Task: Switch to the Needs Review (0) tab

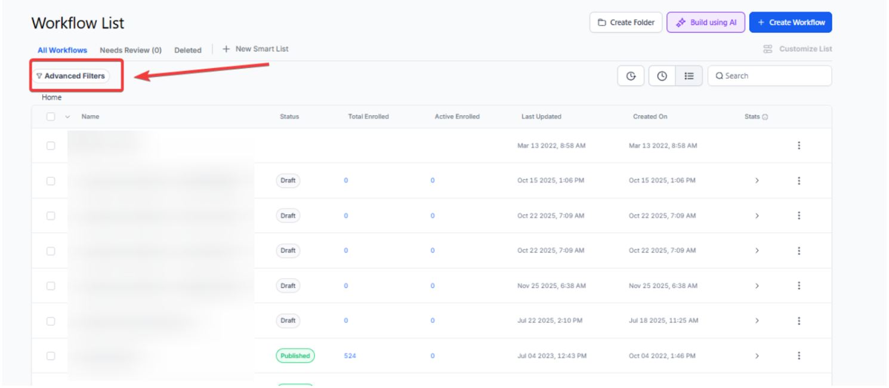Action: [x=131, y=50]
